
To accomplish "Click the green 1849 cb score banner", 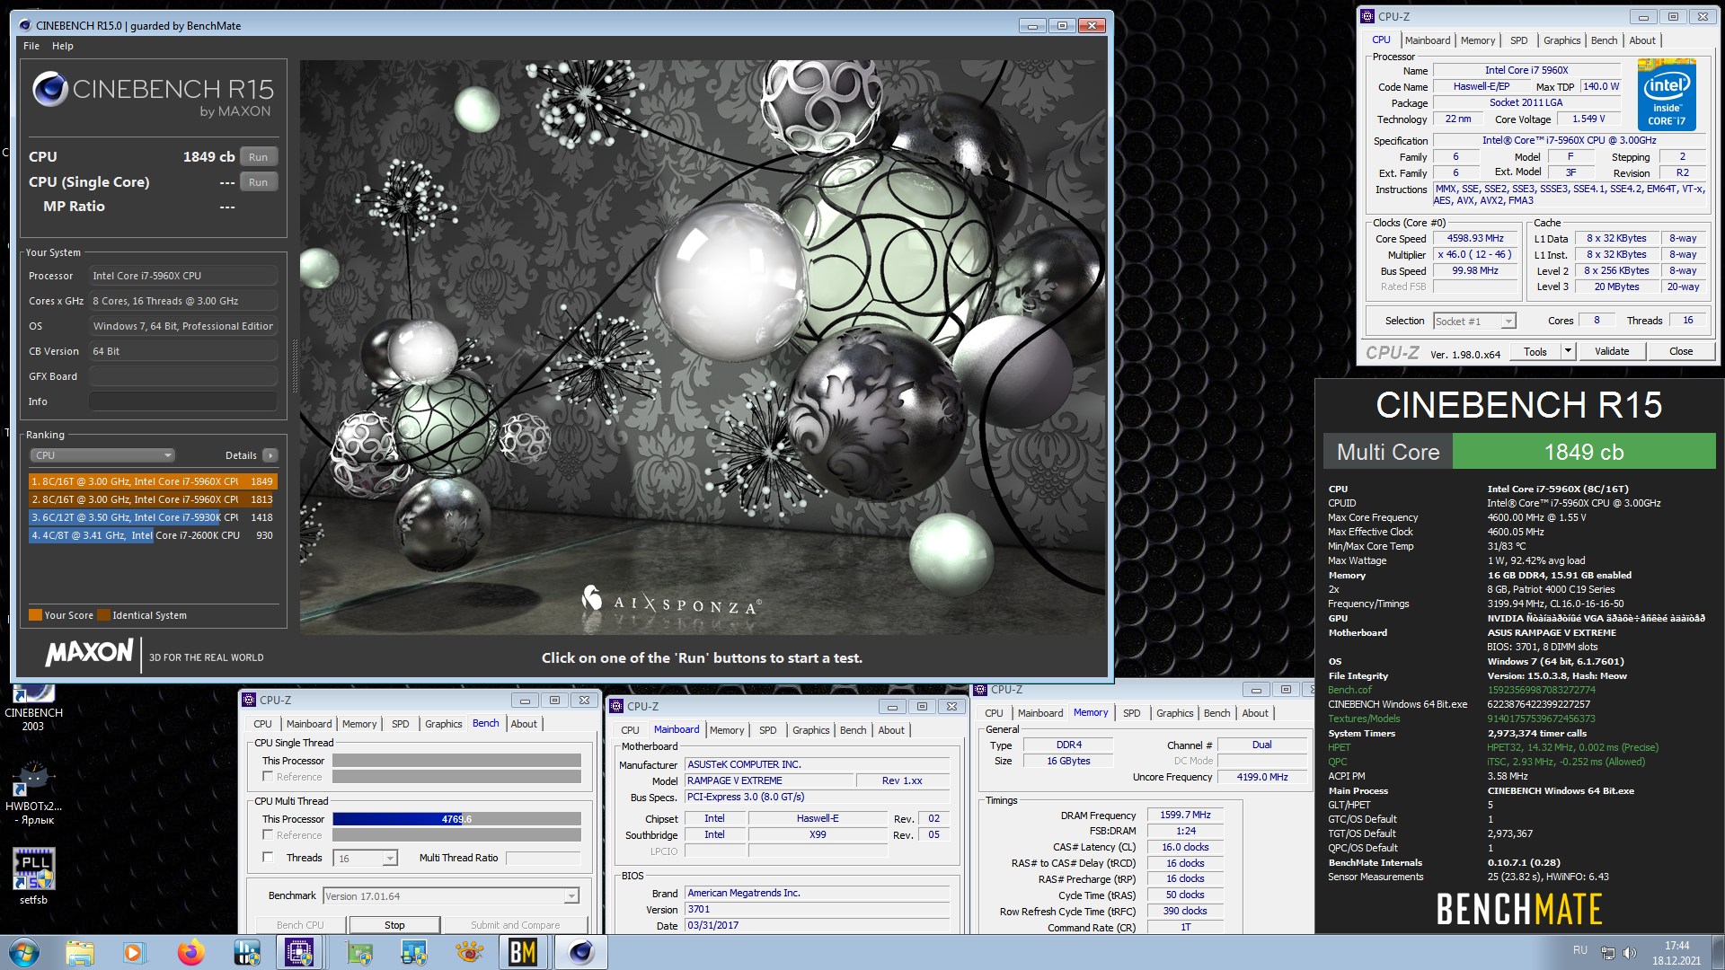I will coord(1583,452).
